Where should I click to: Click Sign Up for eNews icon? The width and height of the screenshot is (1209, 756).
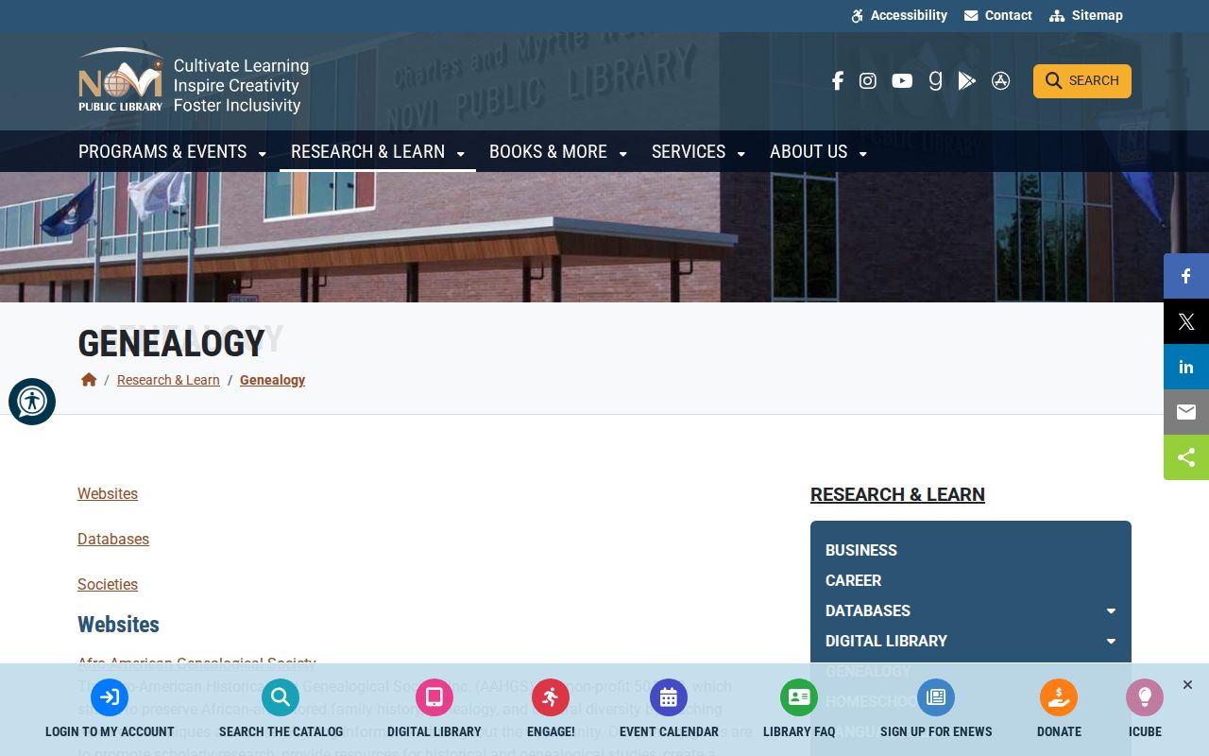pos(936,697)
